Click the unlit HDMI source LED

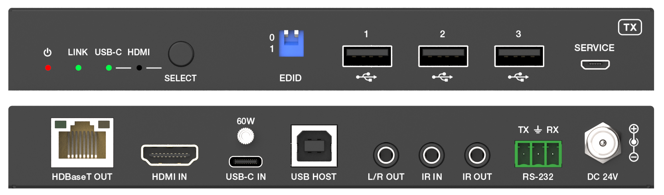pyautogui.click(x=139, y=68)
